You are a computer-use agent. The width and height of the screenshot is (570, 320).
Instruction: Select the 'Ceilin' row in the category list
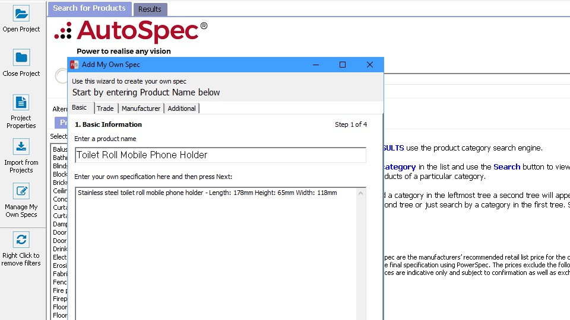pos(60,191)
